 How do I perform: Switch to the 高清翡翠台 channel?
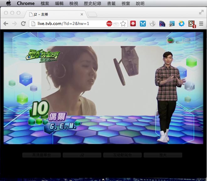tap(41, 155)
